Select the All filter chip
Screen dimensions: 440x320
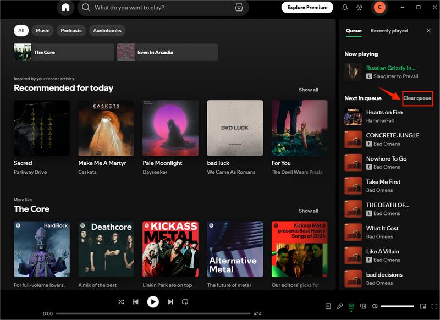(x=21, y=31)
